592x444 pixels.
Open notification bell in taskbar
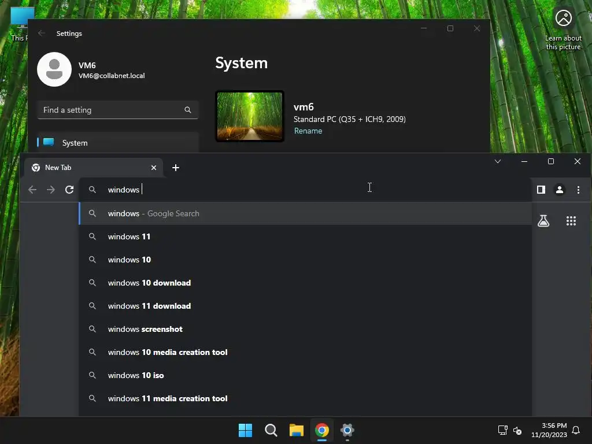click(x=576, y=430)
